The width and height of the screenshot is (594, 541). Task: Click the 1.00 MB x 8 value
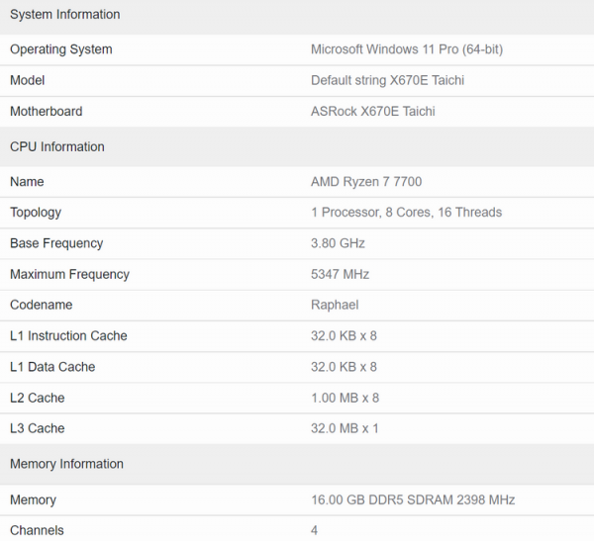click(345, 398)
